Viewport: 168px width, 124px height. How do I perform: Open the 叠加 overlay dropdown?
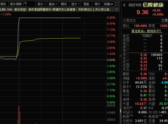tap(53, 4)
